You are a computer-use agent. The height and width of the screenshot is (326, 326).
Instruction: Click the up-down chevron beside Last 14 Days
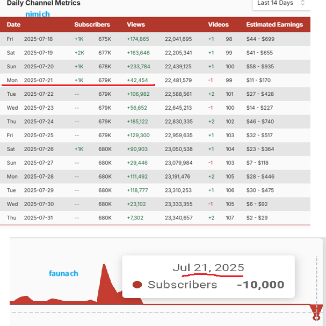303,3
